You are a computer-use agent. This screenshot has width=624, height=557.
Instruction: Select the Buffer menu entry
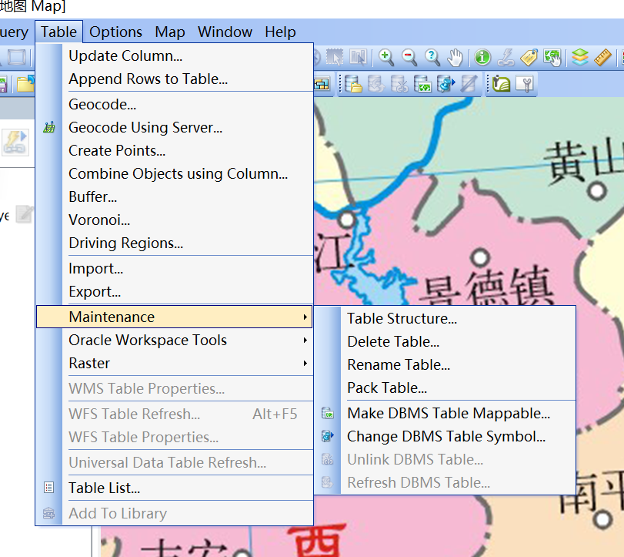pyautogui.click(x=175, y=196)
